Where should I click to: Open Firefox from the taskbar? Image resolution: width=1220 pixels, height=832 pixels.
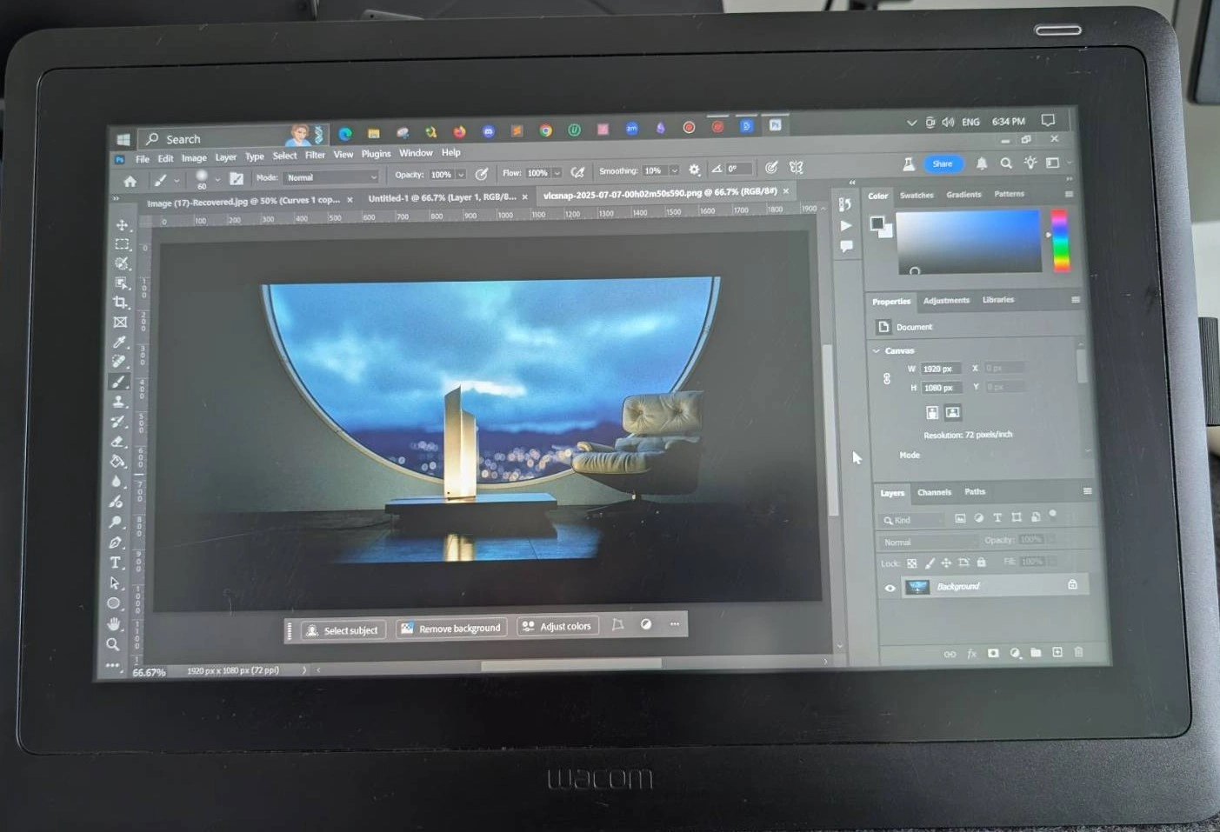click(x=459, y=131)
